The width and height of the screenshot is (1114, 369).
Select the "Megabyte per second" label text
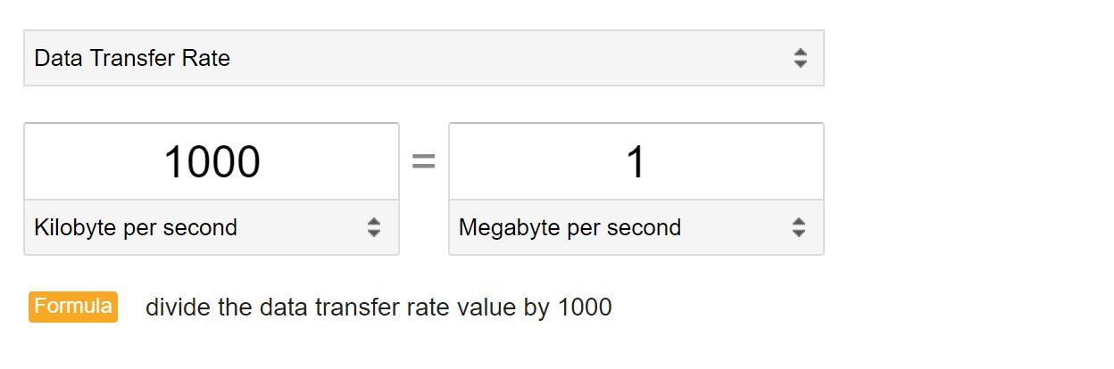(x=569, y=228)
